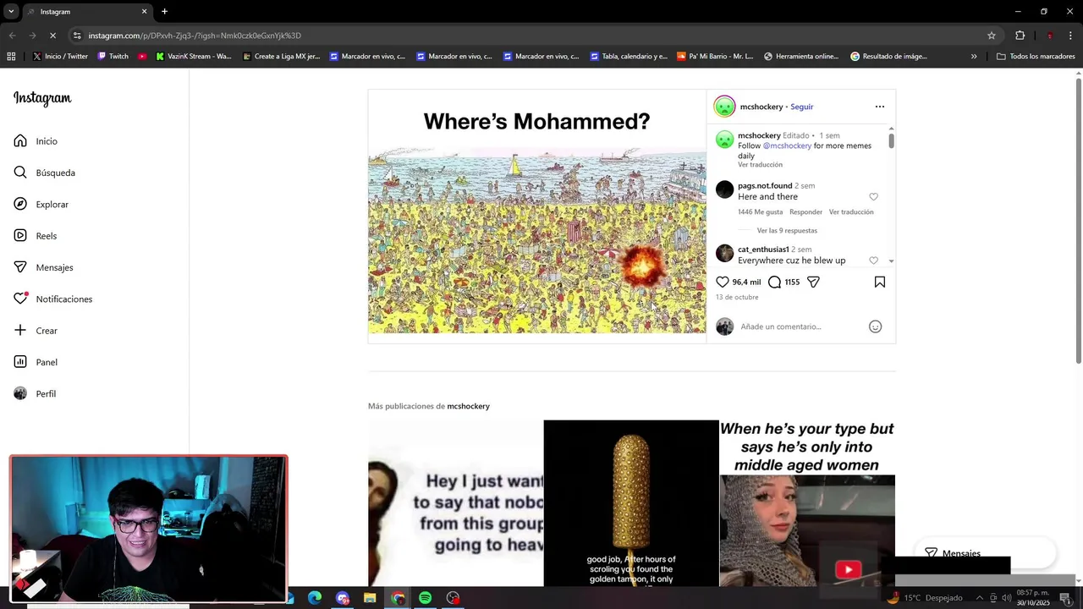
Task: Open Twitch bookmark
Action: coord(113,57)
